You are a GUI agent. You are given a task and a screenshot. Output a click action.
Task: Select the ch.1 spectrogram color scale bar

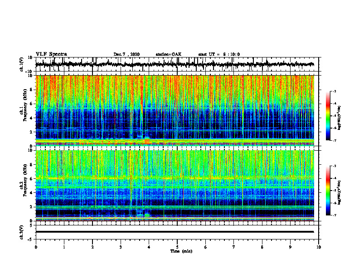coord(328,116)
